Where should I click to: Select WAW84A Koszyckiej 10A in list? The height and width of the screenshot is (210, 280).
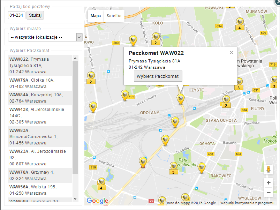[x=40, y=98]
